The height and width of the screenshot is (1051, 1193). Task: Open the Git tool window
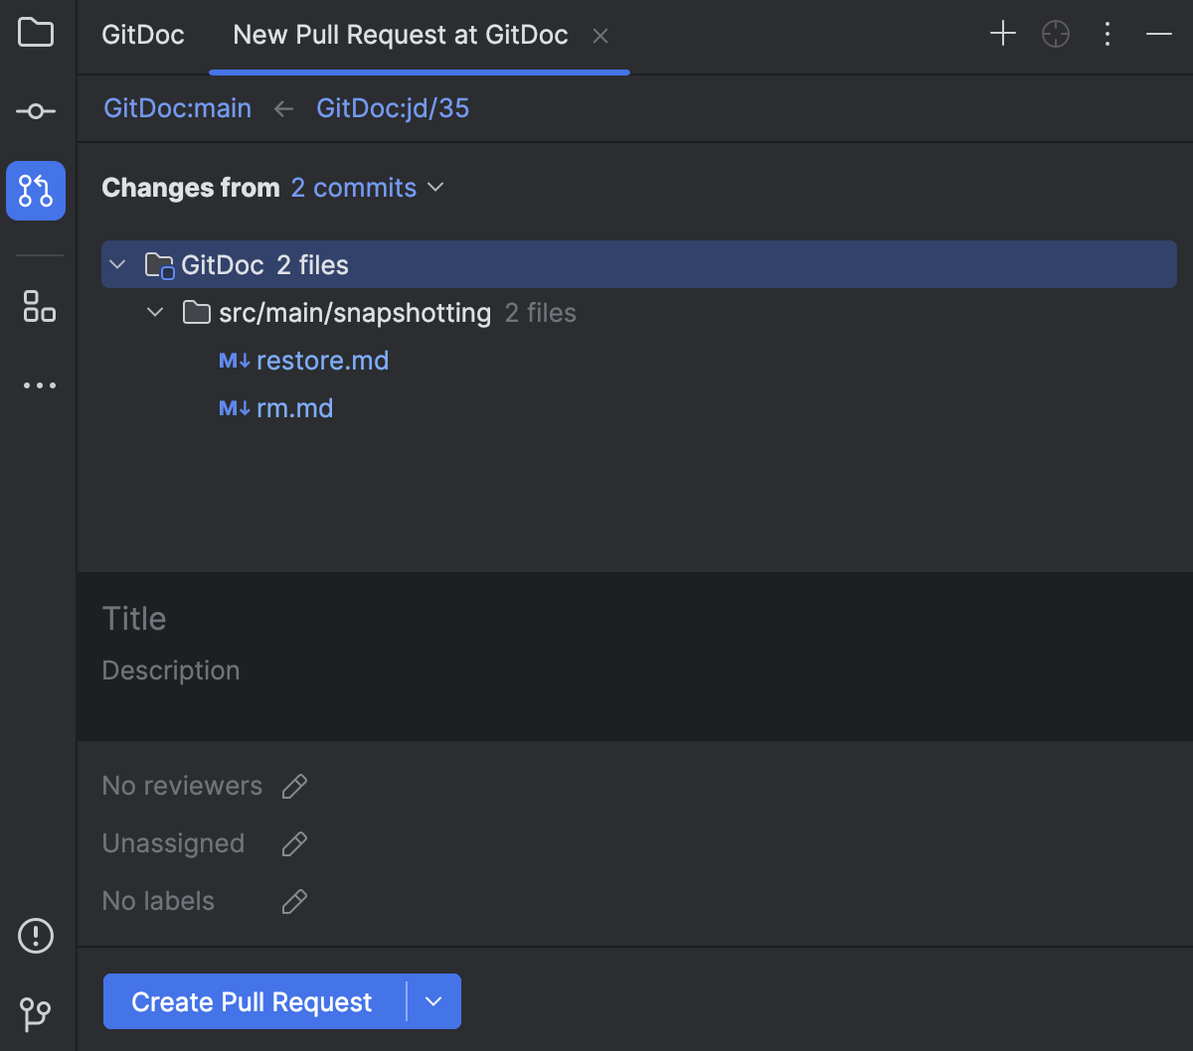pos(36,1015)
